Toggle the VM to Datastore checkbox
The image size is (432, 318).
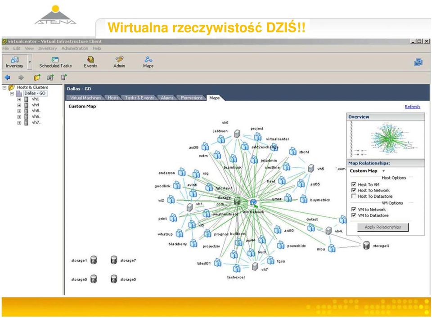(354, 215)
